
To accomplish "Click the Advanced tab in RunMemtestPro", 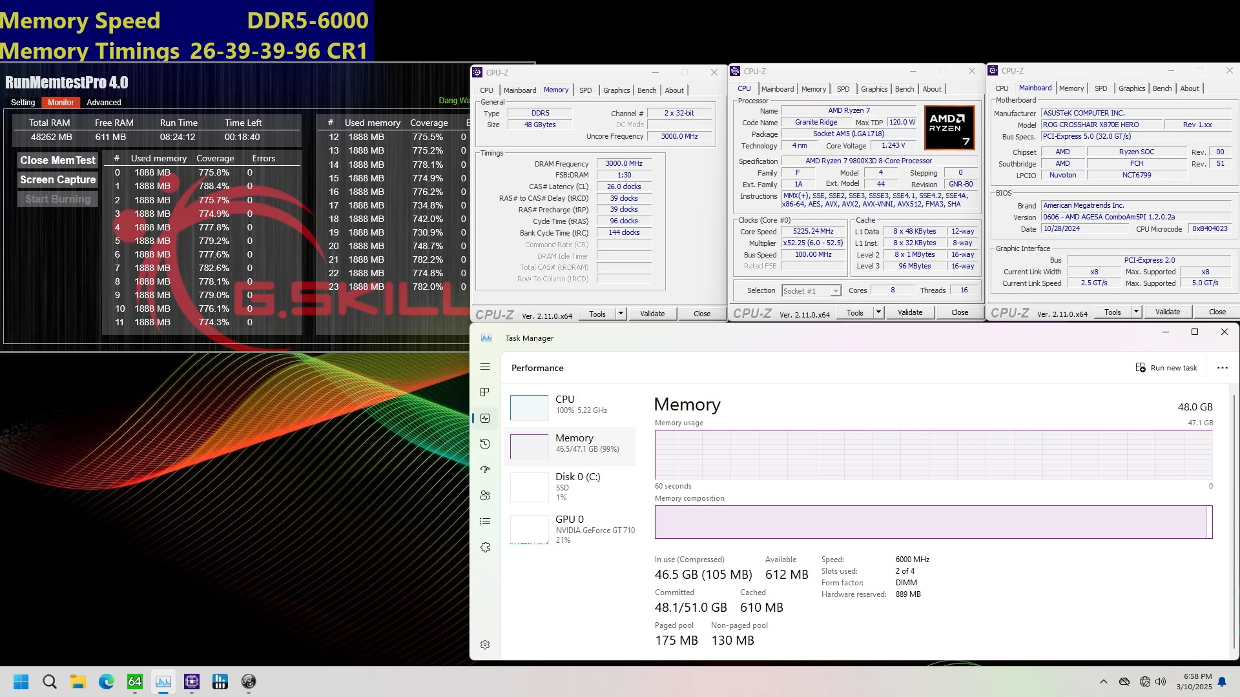I will pos(103,102).
